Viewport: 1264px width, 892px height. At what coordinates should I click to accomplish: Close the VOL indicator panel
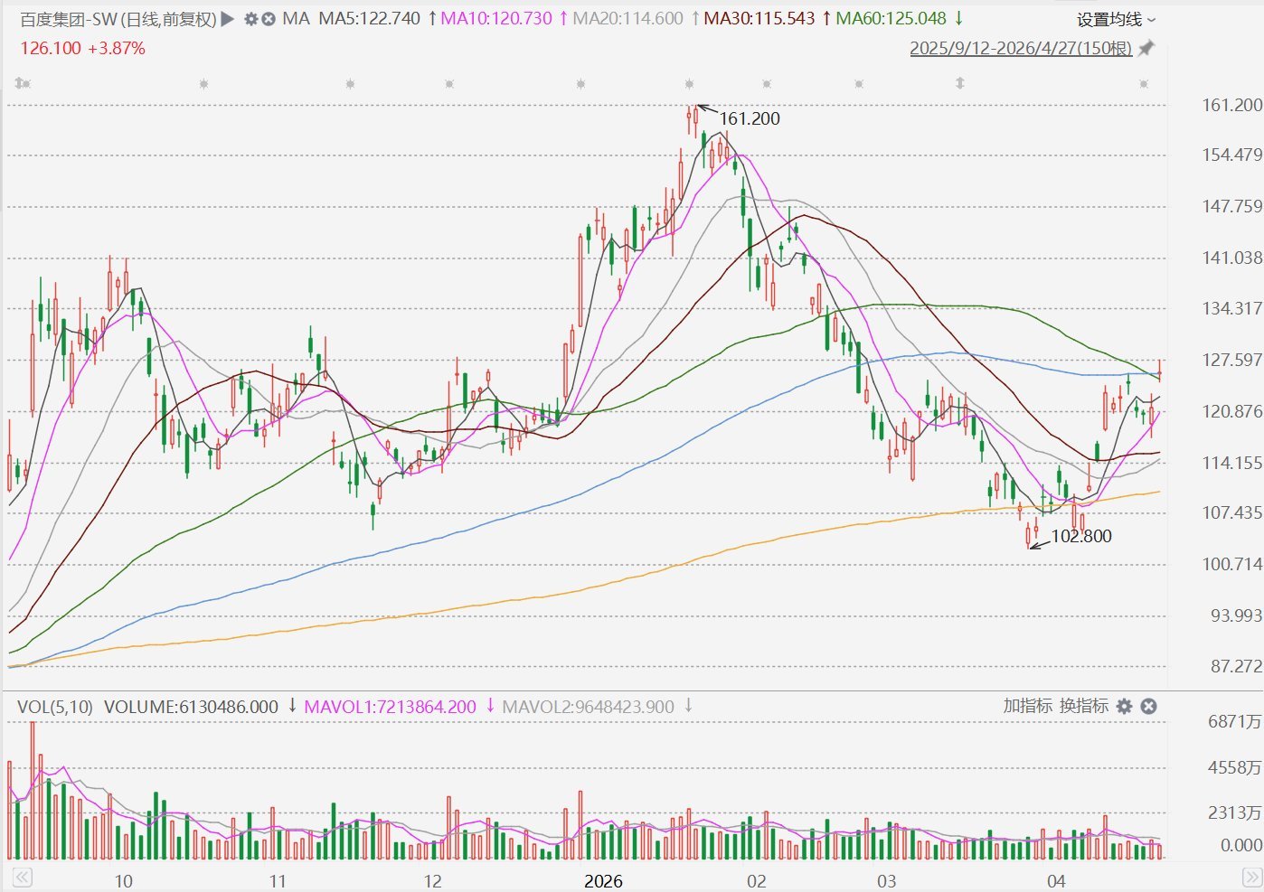click(x=1148, y=707)
